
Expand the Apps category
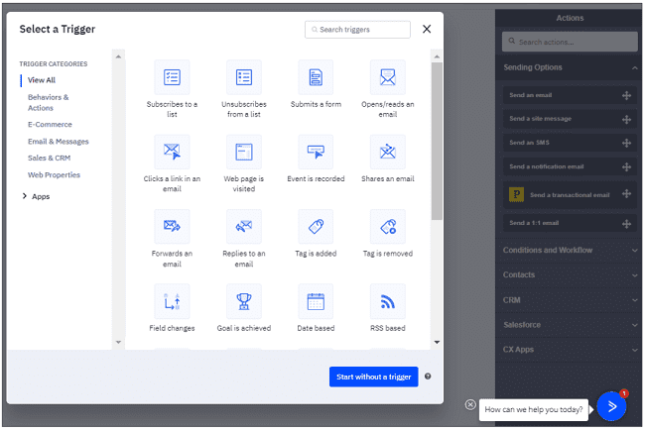coord(40,196)
